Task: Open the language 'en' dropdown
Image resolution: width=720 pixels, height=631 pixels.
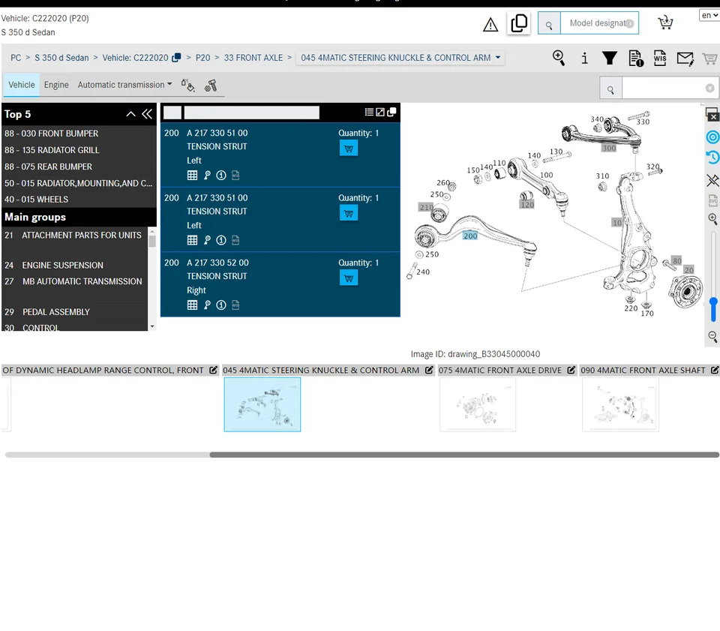Action: [x=709, y=15]
